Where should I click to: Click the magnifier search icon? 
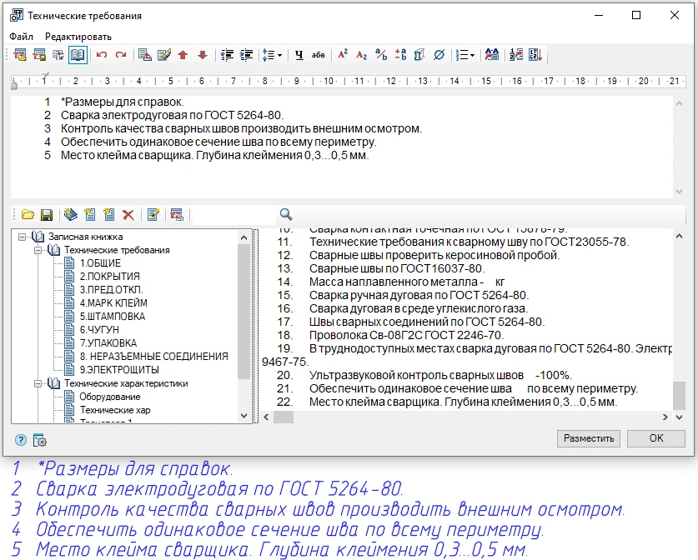tap(286, 215)
